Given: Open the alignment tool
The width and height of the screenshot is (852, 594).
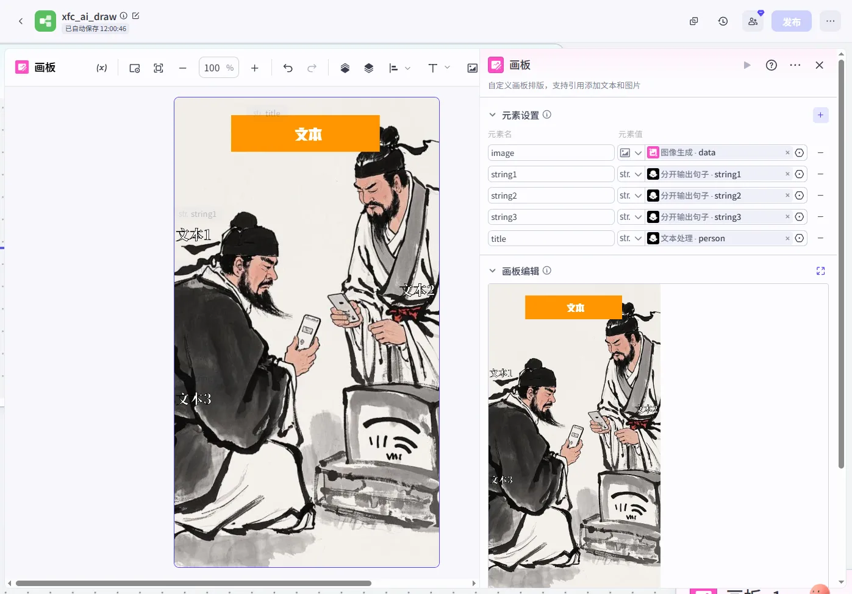Looking at the screenshot, I should pyautogui.click(x=393, y=68).
